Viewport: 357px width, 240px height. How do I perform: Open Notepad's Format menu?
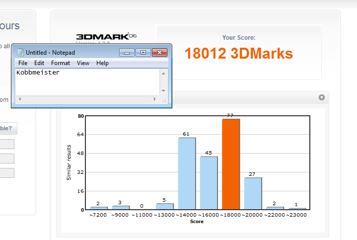61,63
